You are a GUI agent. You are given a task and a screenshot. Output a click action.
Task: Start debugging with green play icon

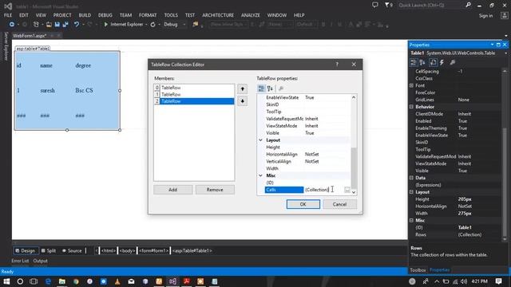click(x=105, y=25)
